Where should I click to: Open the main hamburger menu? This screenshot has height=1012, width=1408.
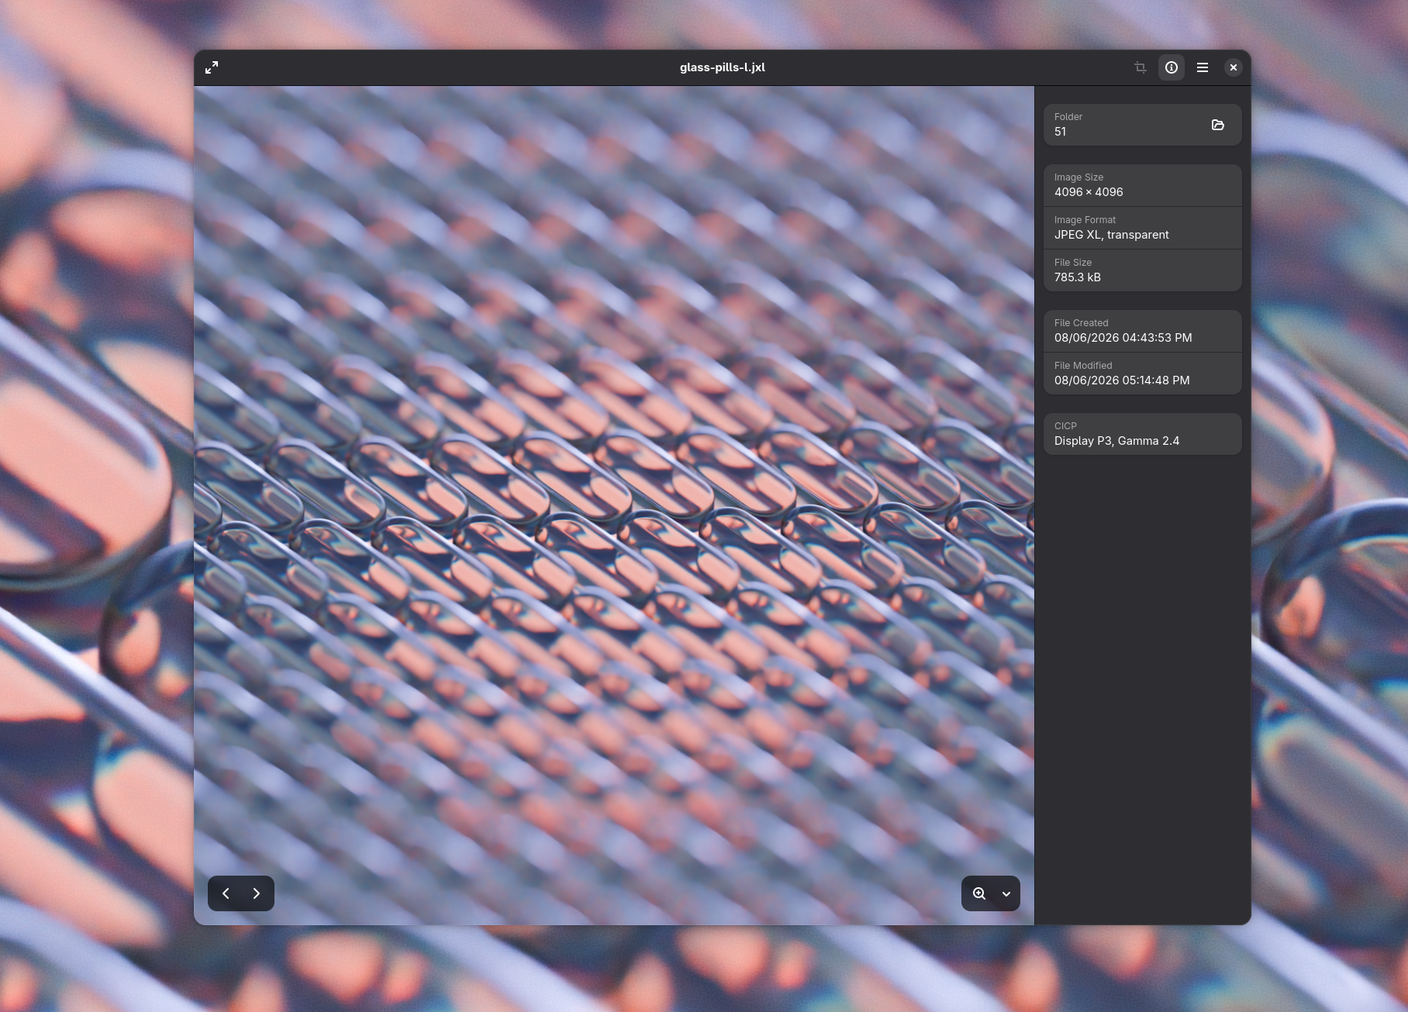(x=1203, y=67)
